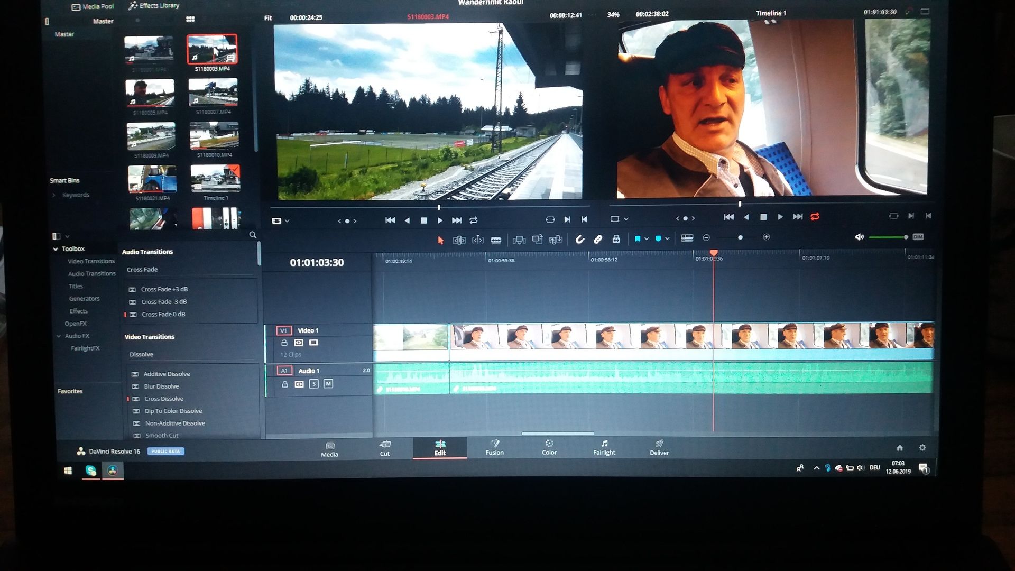This screenshot has height=571, width=1015.
Task: Click the A1 destination control
Action: (284, 371)
